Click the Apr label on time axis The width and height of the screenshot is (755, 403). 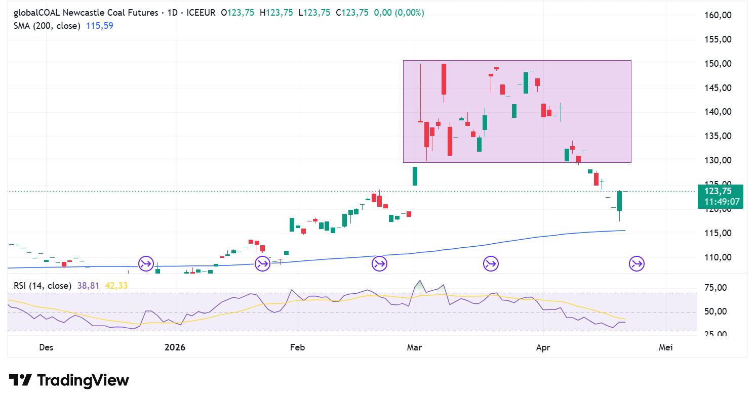click(x=543, y=347)
